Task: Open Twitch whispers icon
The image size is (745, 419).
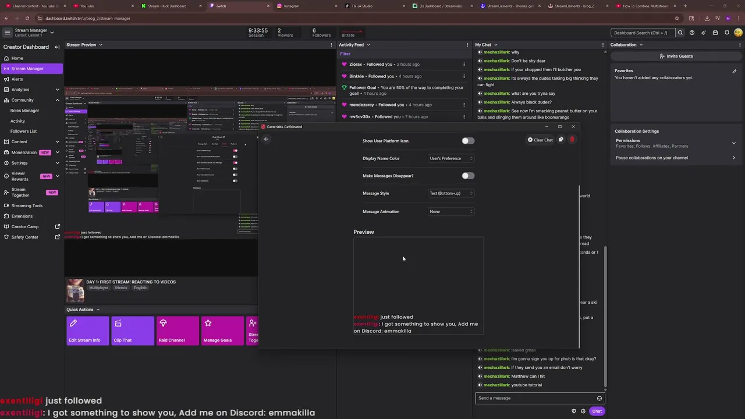Action: (x=727, y=33)
